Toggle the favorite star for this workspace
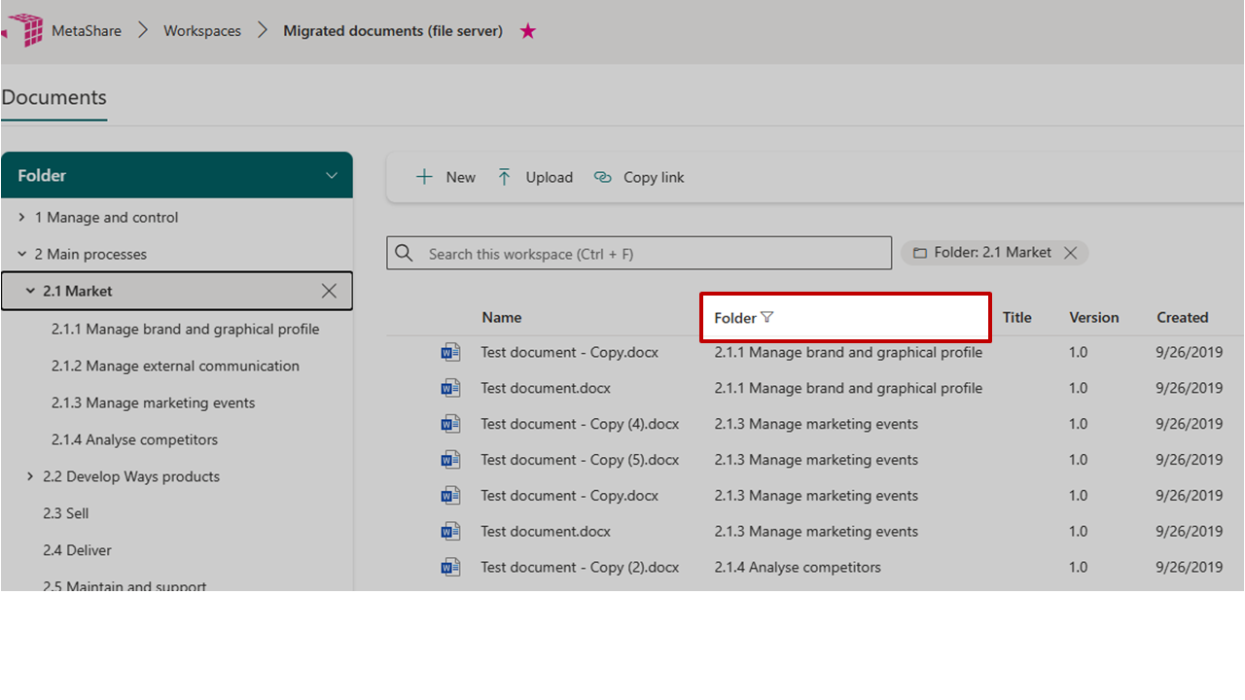1245x700 pixels. point(528,31)
